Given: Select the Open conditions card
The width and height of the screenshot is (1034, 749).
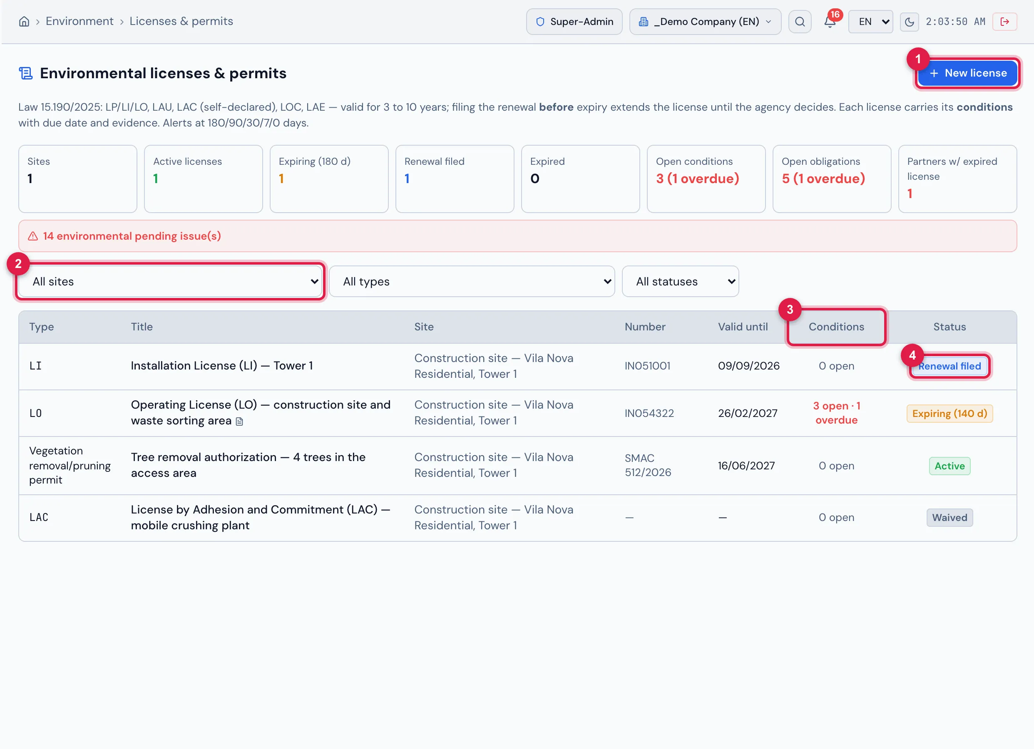Looking at the screenshot, I should pyautogui.click(x=706, y=179).
